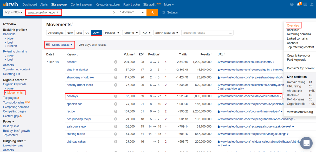The width and height of the screenshot is (316, 152).
Task: Open the KD filter dropdown
Action: [146, 33]
